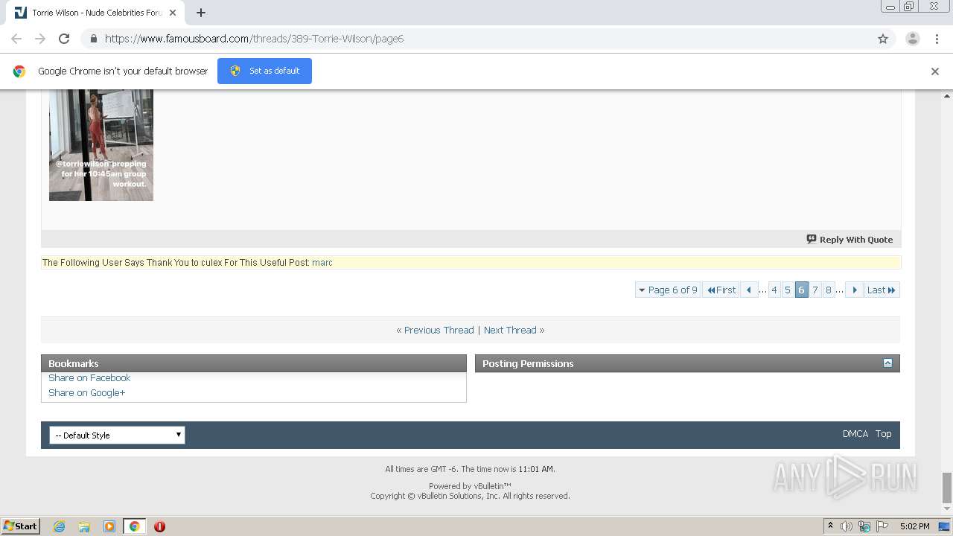
Task: Close the Torrie Wilson tab
Action: [x=173, y=13]
